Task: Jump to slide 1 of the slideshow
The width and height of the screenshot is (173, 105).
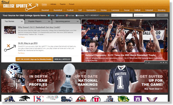Action: point(146,62)
